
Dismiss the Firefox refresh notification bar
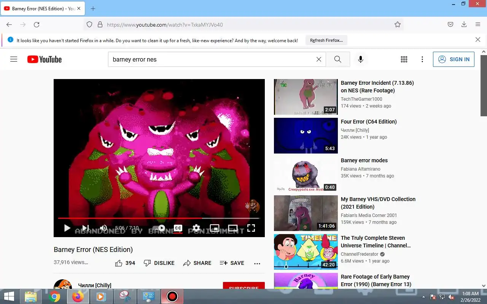(478, 40)
